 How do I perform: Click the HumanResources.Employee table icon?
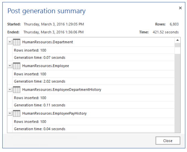click(17, 66)
